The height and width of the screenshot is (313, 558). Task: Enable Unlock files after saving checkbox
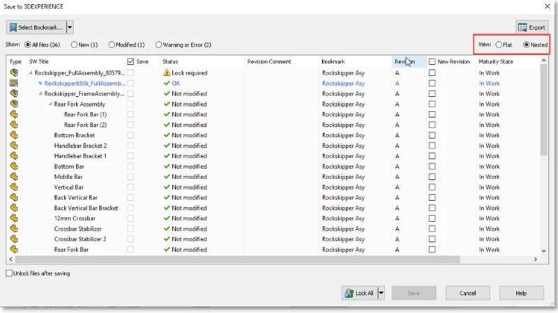pos(9,273)
